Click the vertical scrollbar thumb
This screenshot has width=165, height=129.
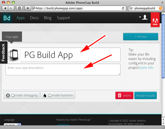point(163,46)
